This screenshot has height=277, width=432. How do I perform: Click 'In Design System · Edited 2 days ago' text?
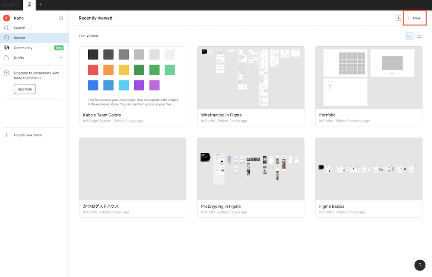point(113,121)
